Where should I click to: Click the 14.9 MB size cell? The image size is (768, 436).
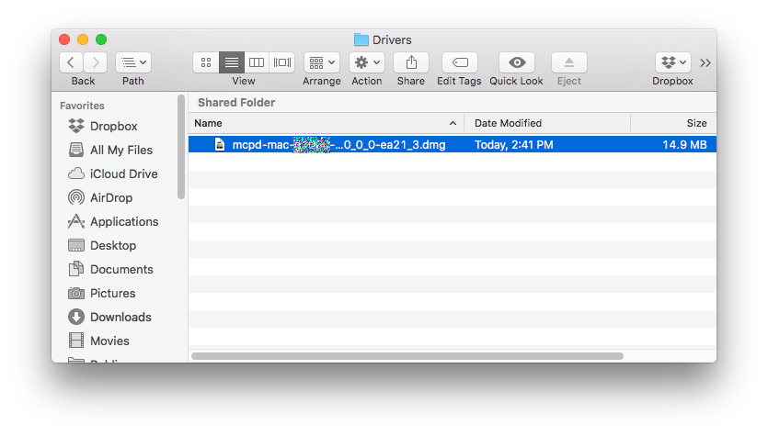pos(684,145)
